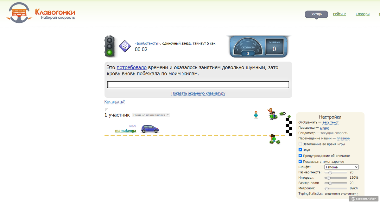Click the 'Набирай скорость' slogan

click(x=58, y=18)
